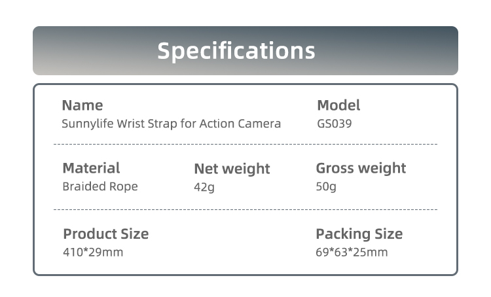
Task: Click the dashed divider below the Material row
Action: [245, 209]
